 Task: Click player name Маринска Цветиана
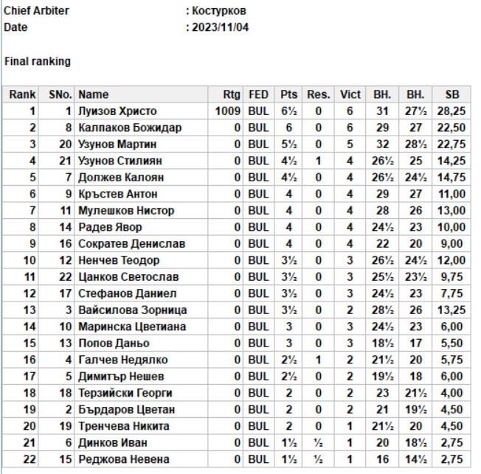tap(132, 327)
